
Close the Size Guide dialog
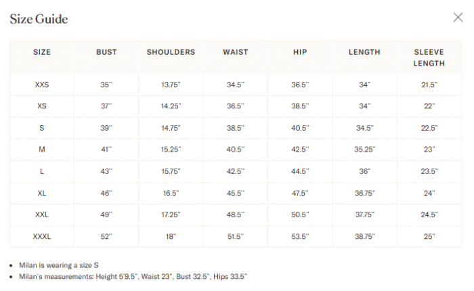[458, 18]
